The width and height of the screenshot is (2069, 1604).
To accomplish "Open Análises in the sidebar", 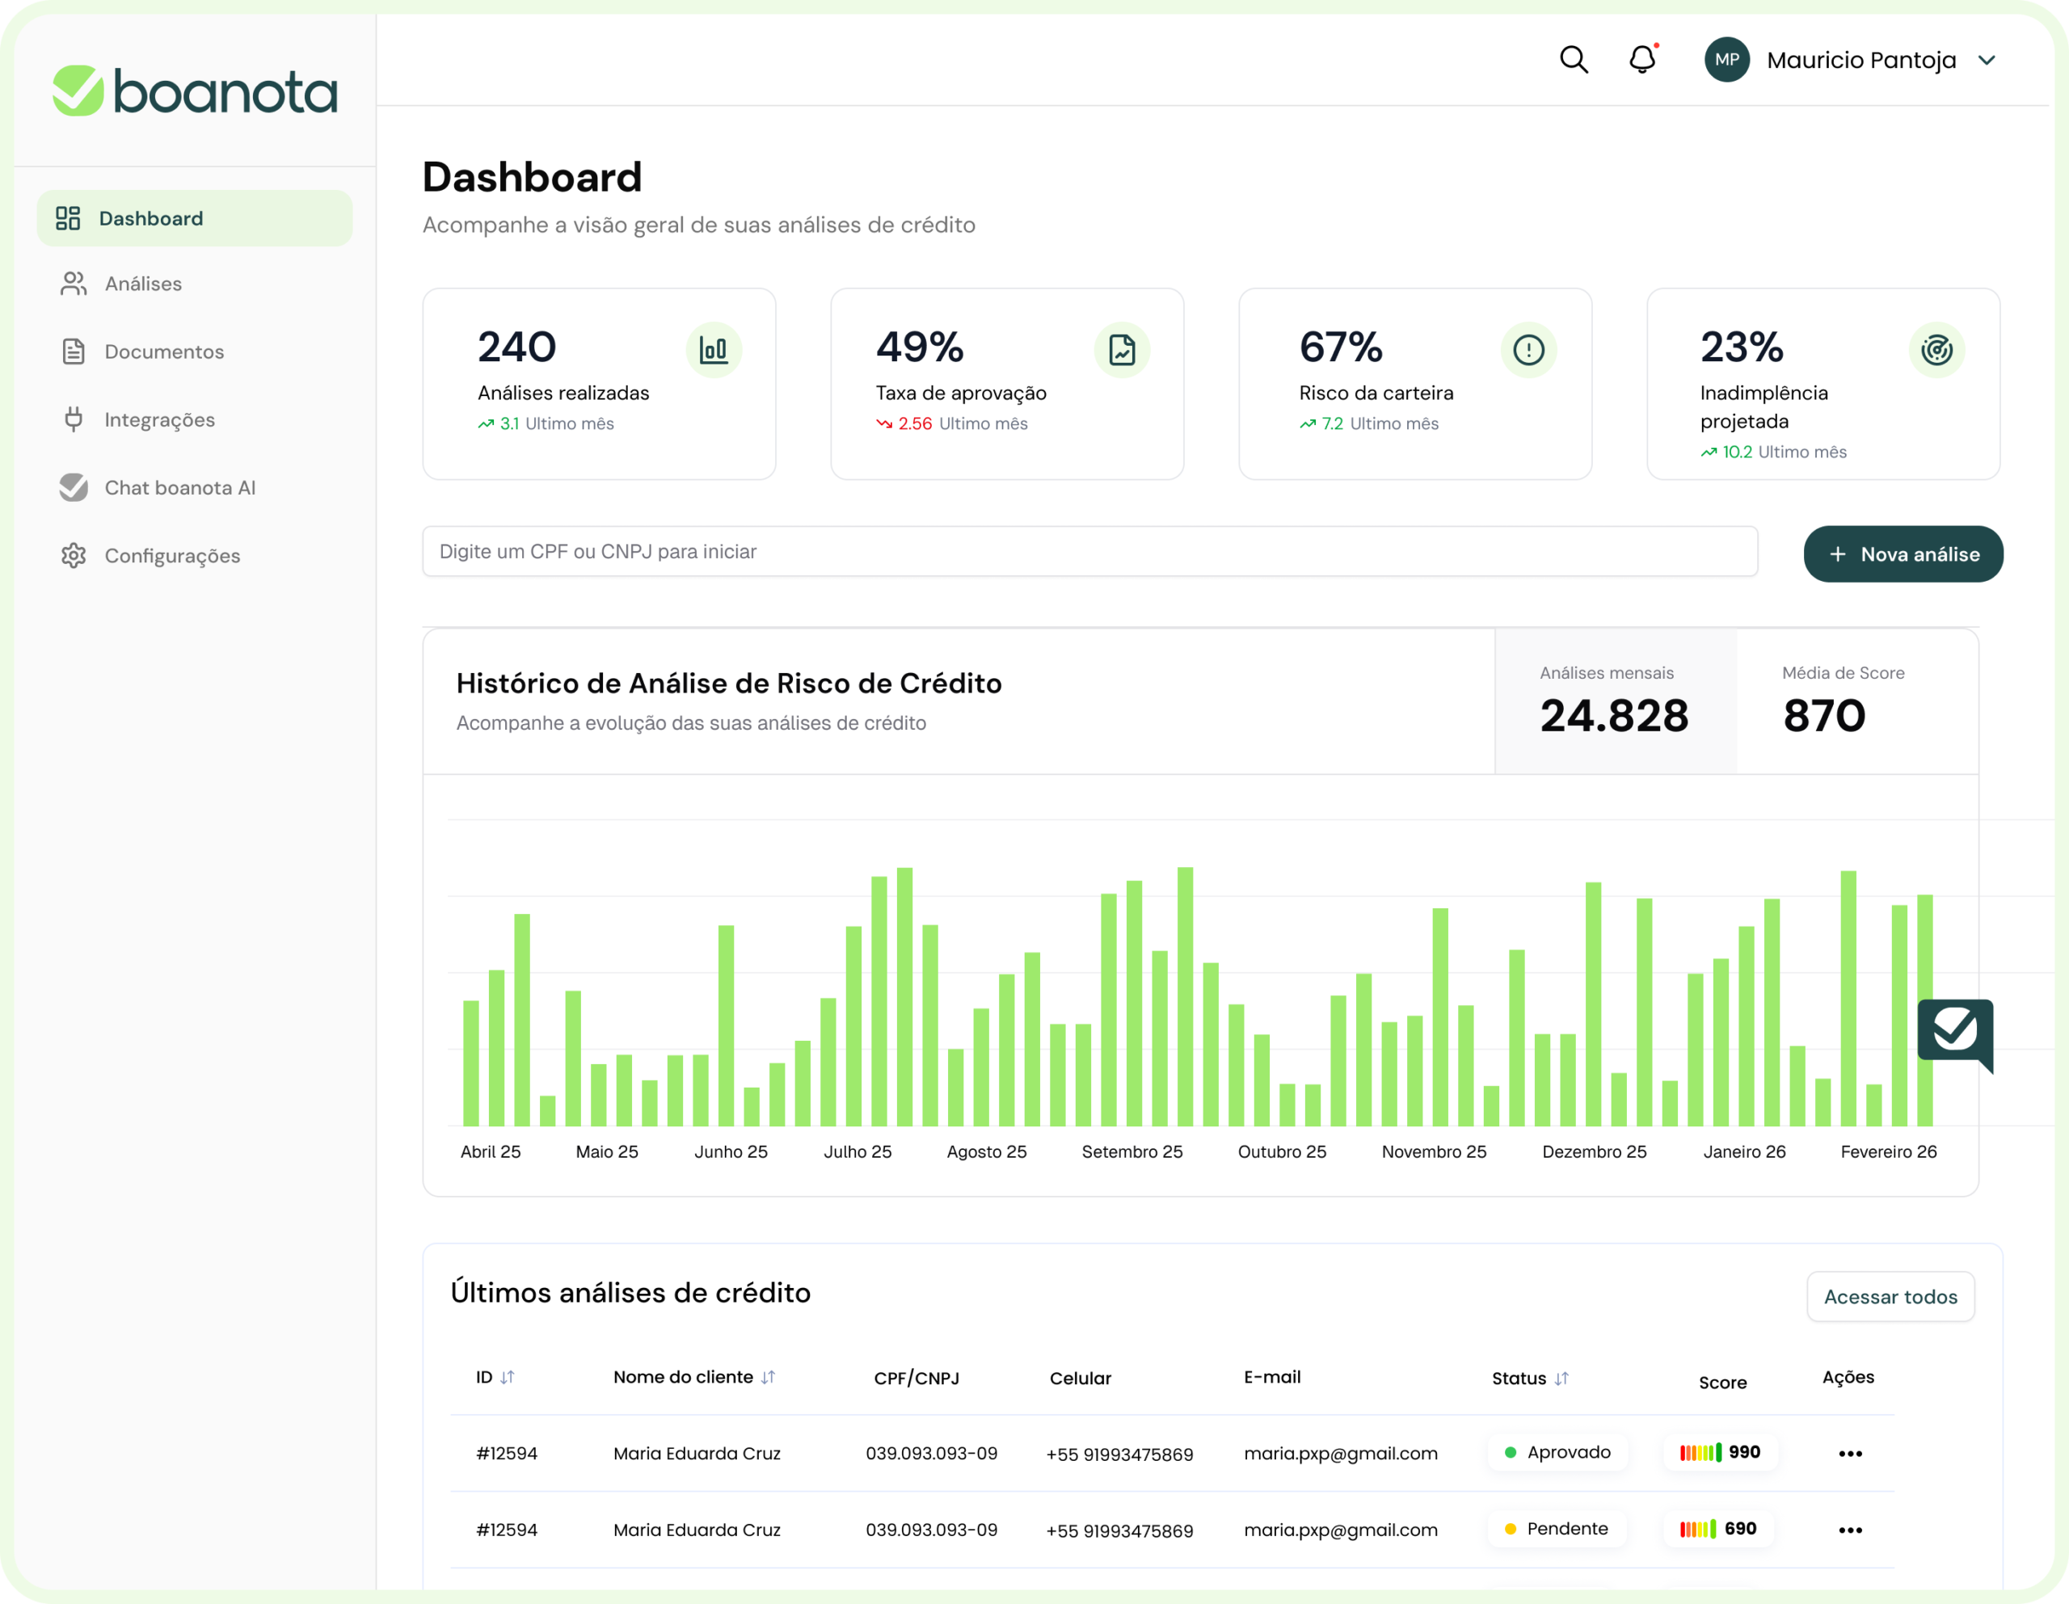I will pos(142,284).
